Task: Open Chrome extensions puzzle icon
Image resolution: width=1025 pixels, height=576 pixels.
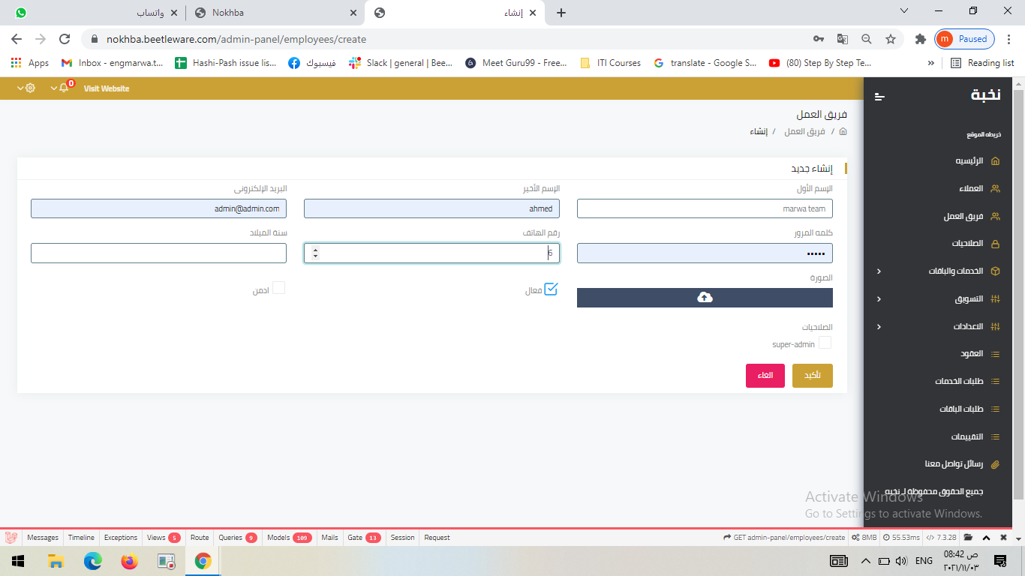Action: [x=920, y=39]
